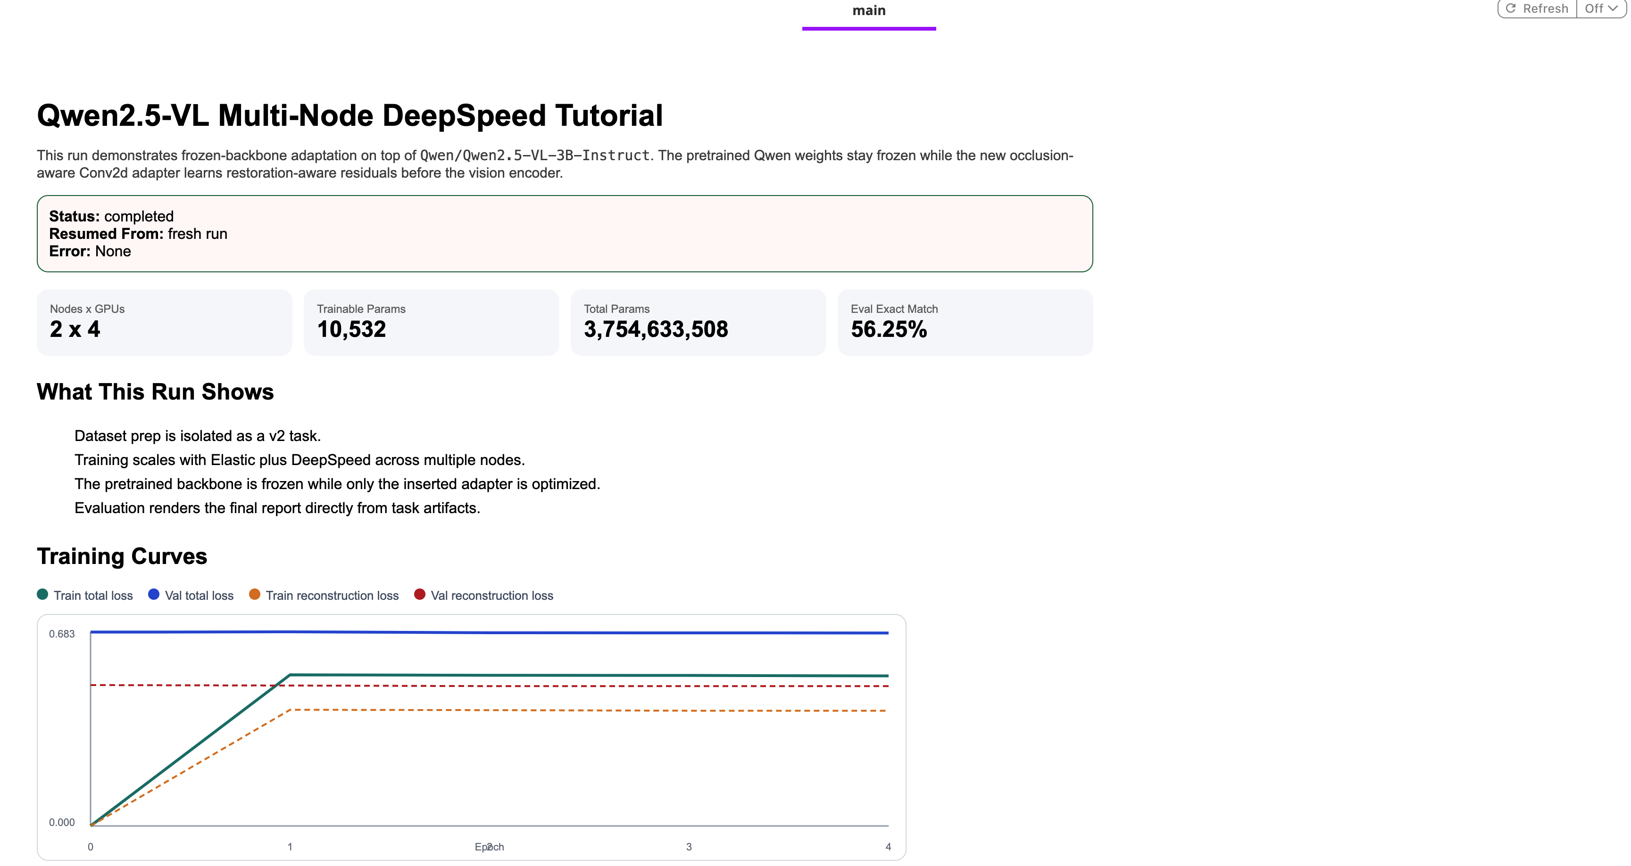
Task: Click the epoch 3 tick on x-axis
Action: 689,846
